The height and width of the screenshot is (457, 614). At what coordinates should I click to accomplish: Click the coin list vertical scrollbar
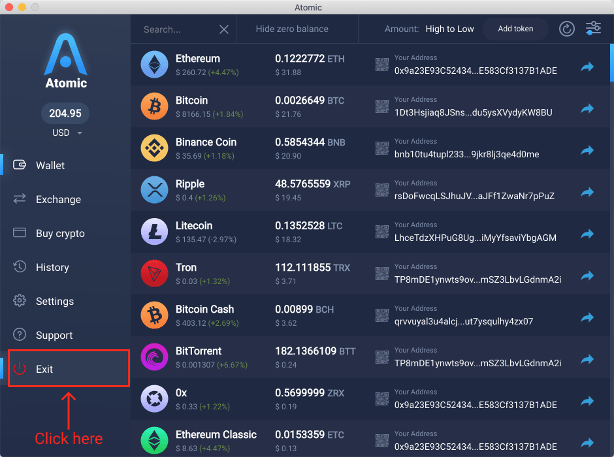611,63
